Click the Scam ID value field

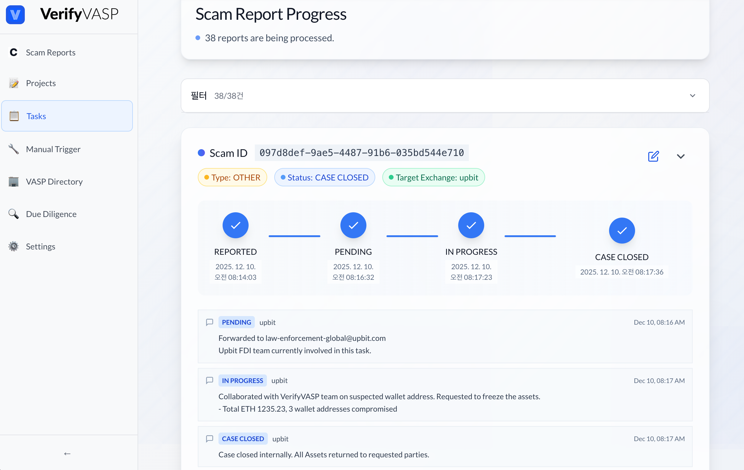click(361, 153)
